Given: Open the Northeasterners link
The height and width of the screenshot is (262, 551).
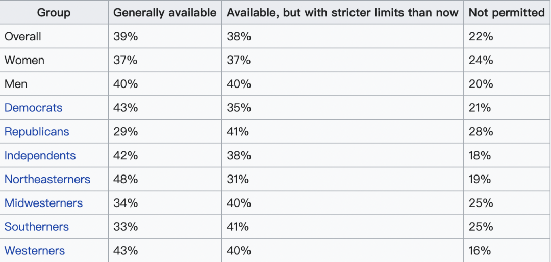Looking at the screenshot, I should (47, 179).
